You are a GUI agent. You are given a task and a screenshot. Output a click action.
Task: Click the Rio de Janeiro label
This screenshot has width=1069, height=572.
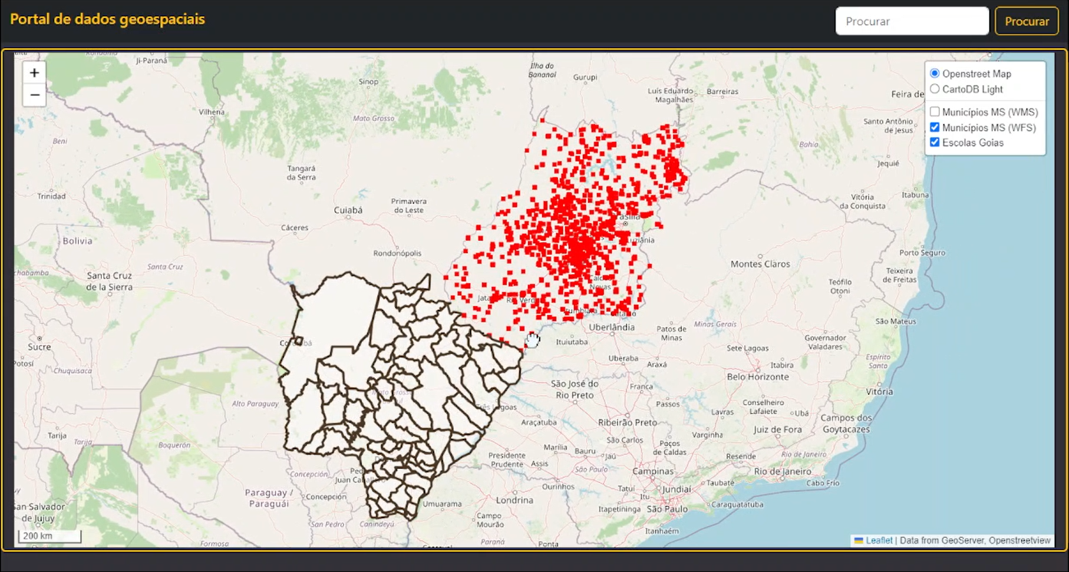click(783, 471)
